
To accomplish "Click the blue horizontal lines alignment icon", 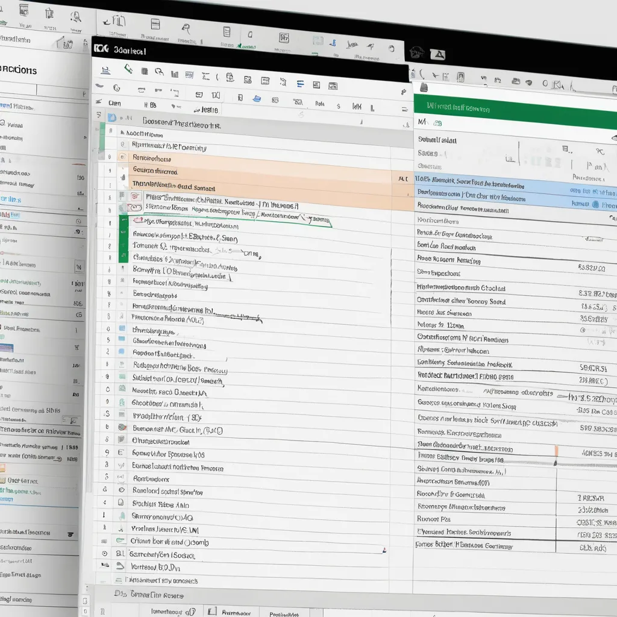I will click(300, 84).
